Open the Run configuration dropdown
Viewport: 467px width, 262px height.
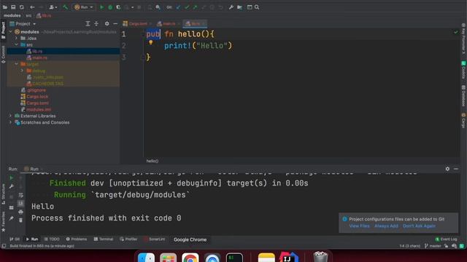point(84,7)
